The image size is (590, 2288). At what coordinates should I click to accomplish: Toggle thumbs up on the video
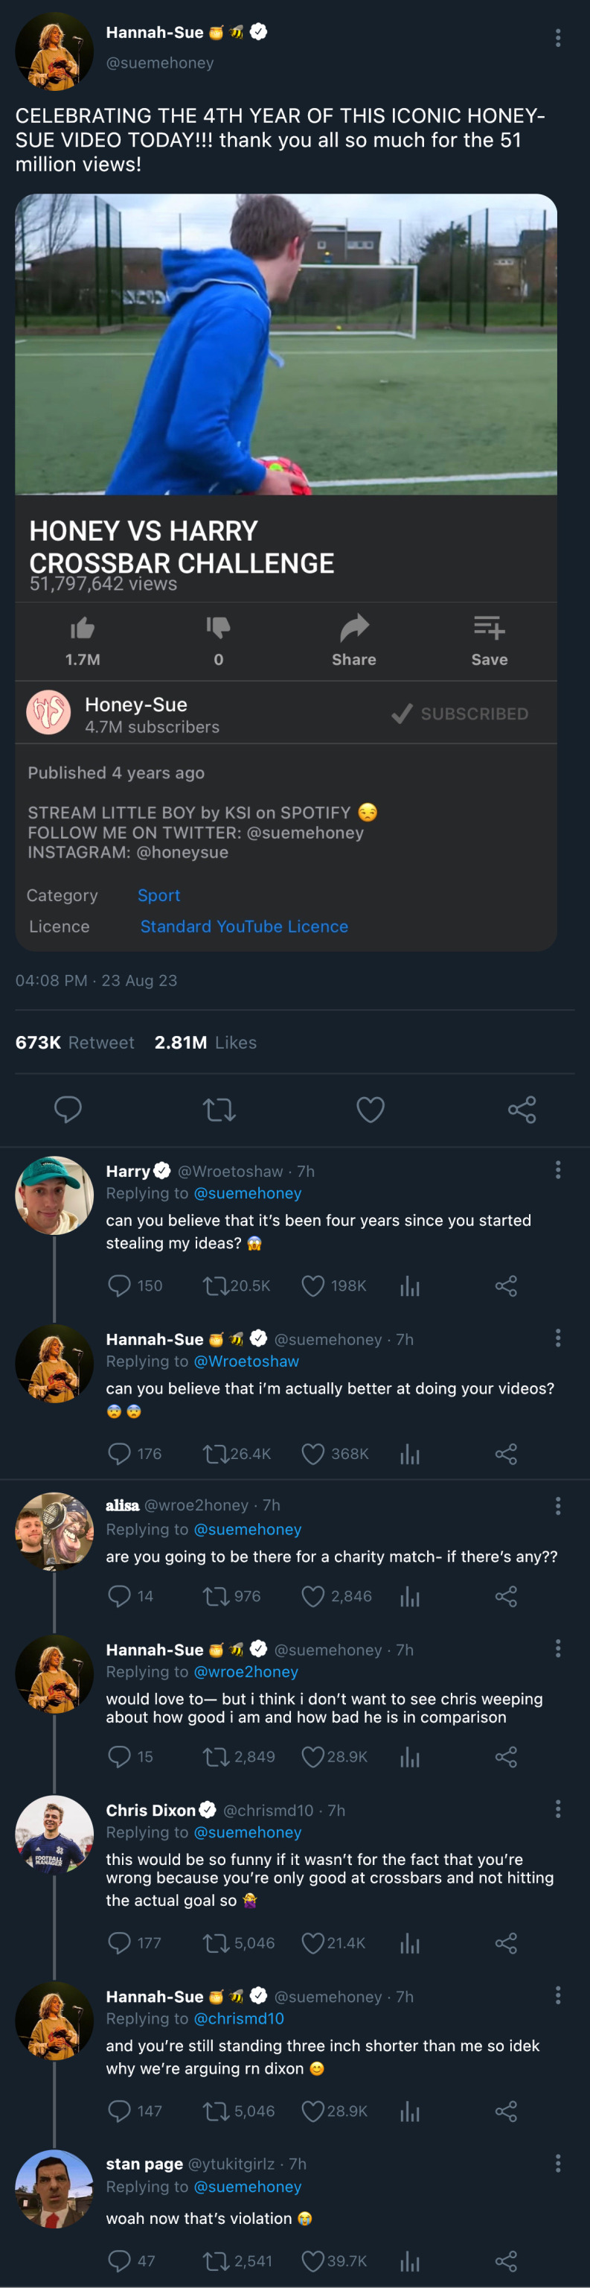(x=83, y=629)
